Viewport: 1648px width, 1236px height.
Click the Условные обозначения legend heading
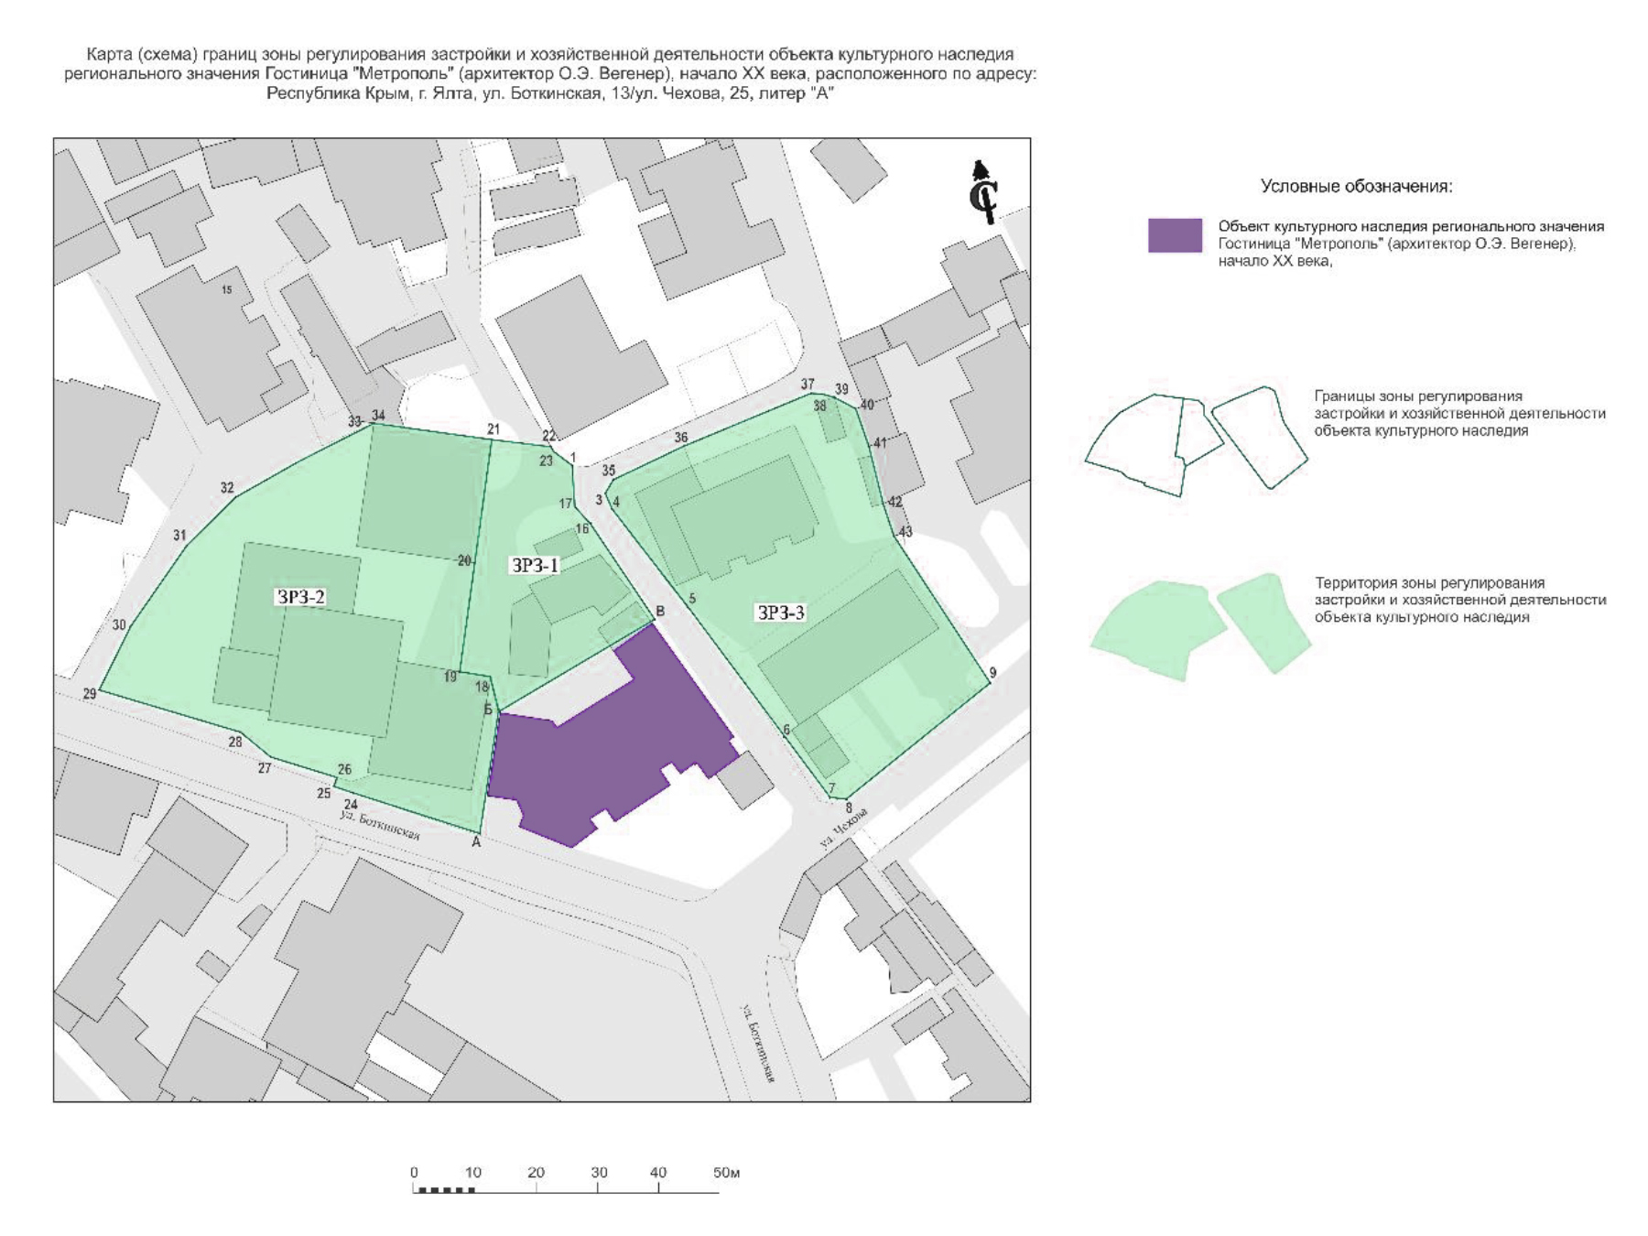coord(1356,187)
